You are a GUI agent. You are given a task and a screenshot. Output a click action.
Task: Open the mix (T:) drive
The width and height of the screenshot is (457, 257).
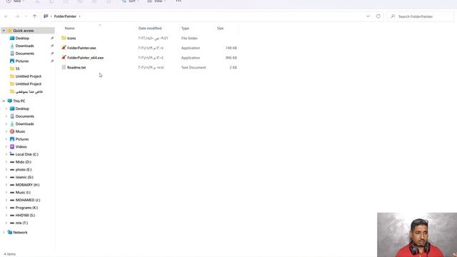click(x=21, y=223)
